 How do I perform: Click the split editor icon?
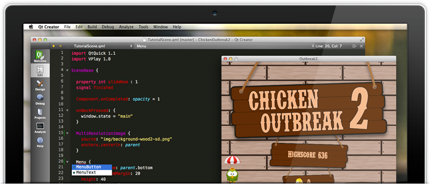(x=355, y=46)
